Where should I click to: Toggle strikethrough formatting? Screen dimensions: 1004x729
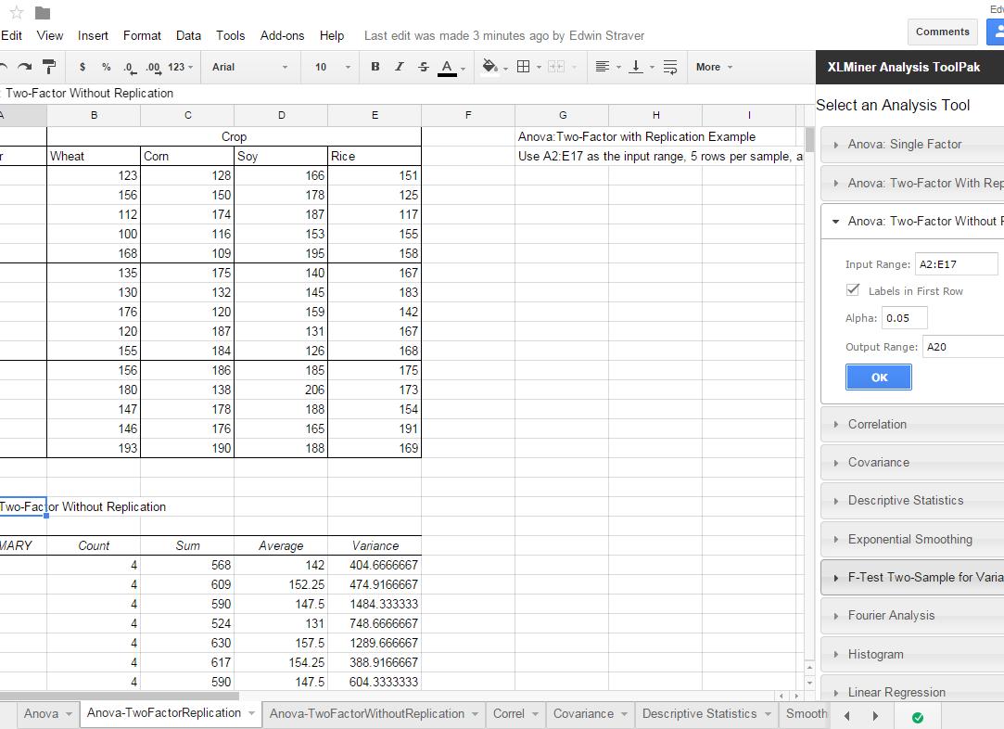pos(424,67)
